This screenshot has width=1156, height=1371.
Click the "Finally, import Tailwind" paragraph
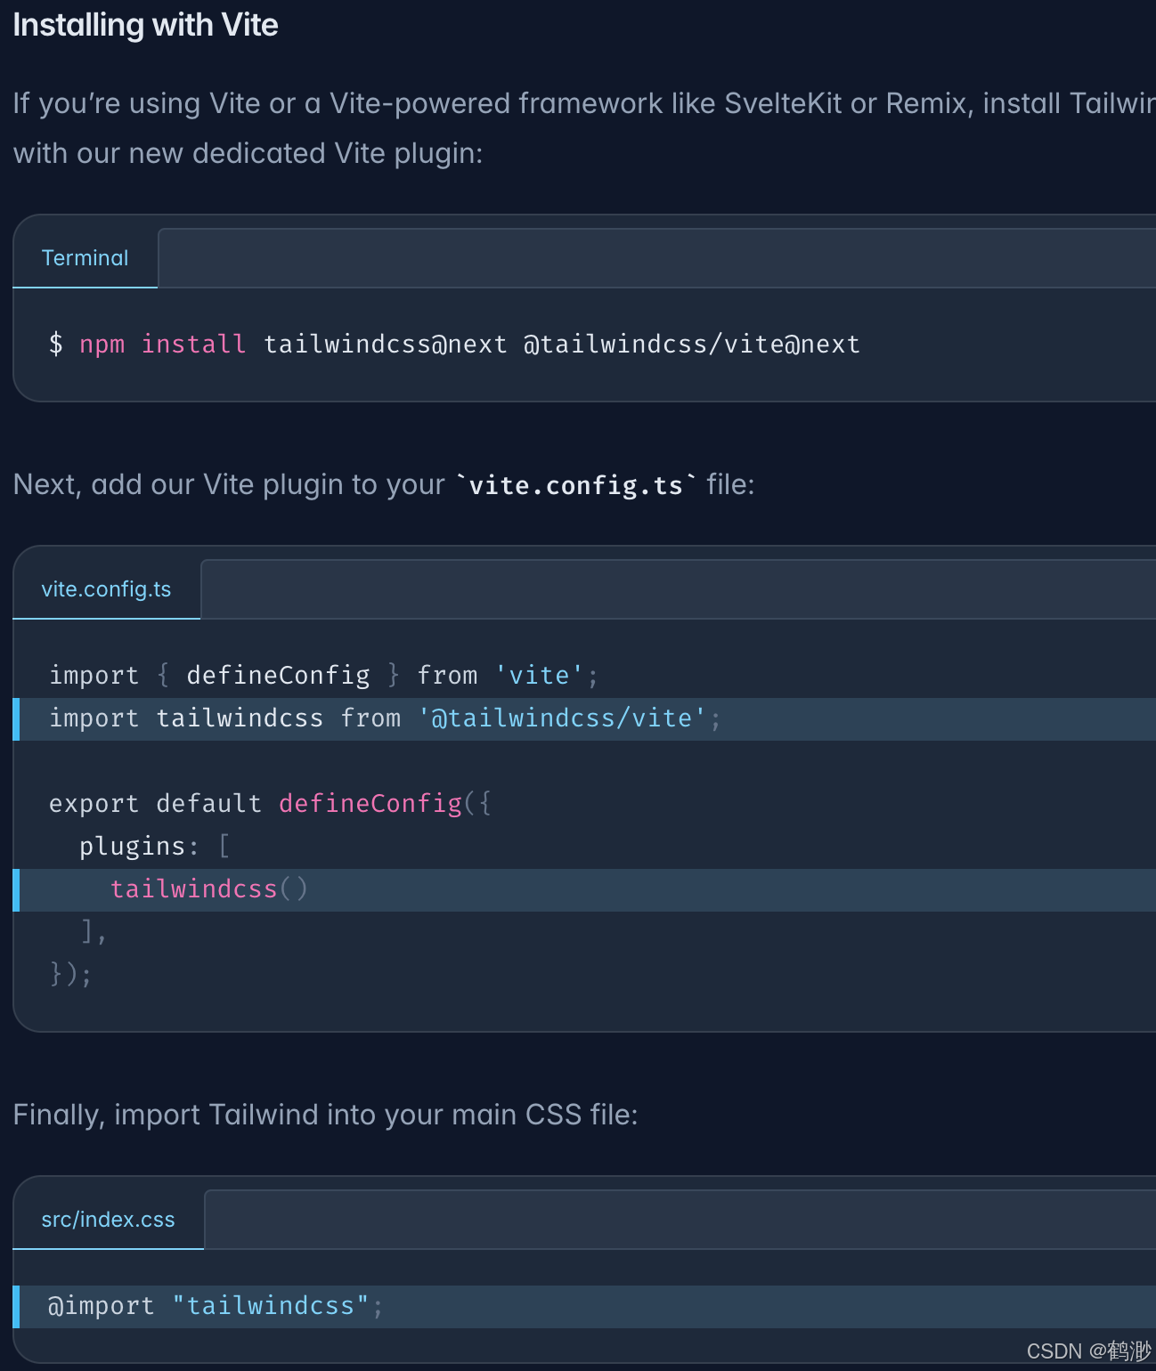pyautogui.click(x=325, y=1115)
